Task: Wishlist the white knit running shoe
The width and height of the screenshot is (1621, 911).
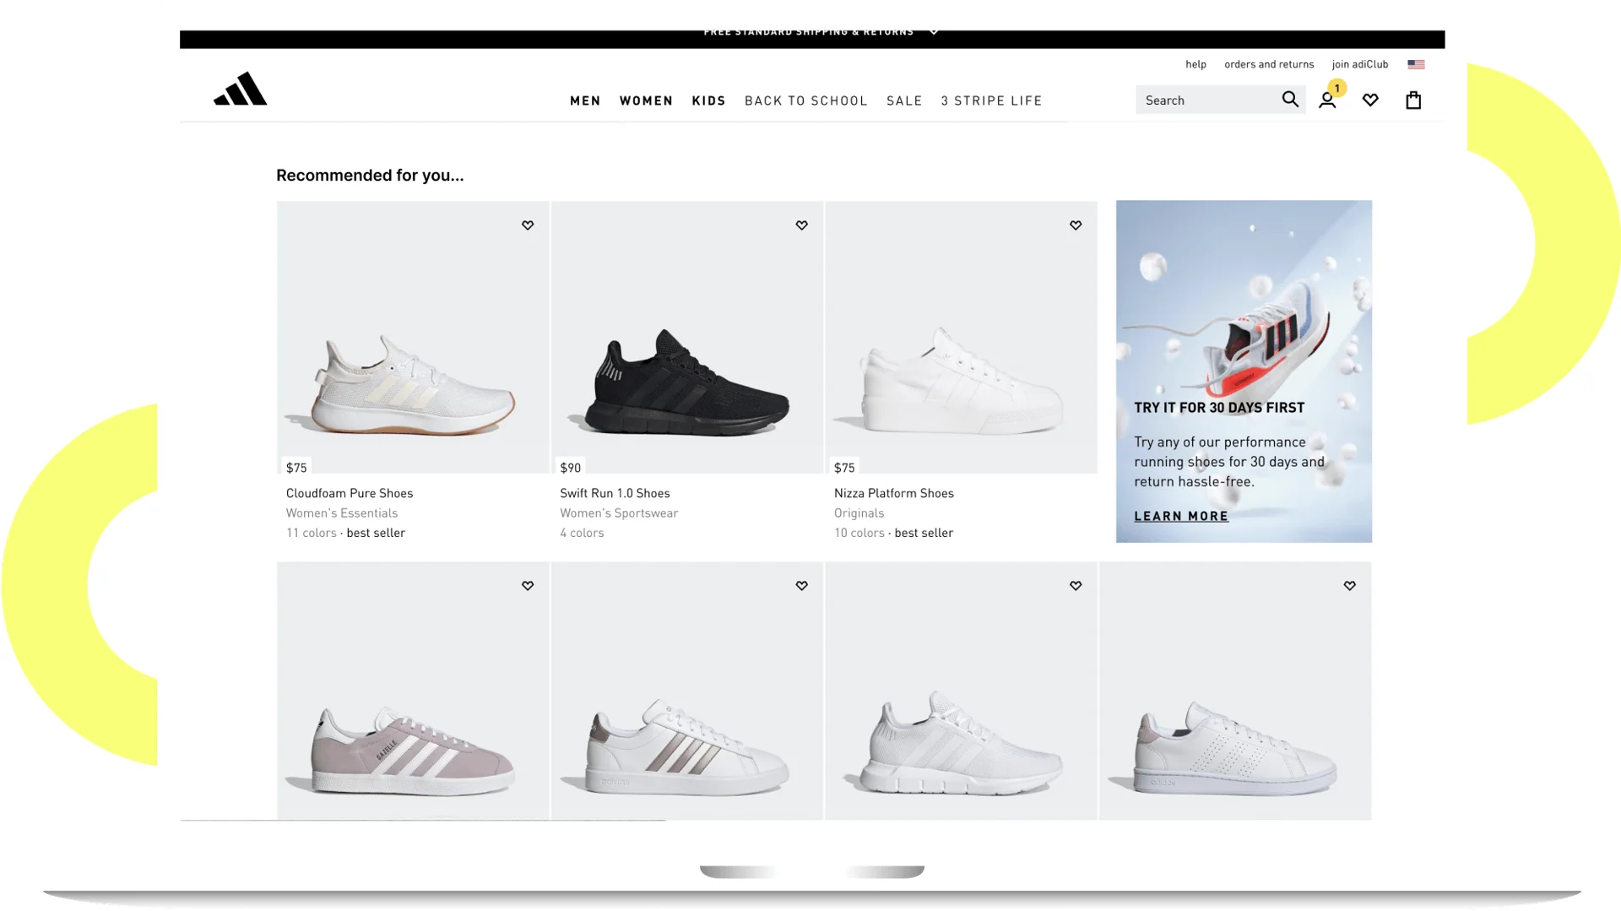Action: [x=1076, y=586]
